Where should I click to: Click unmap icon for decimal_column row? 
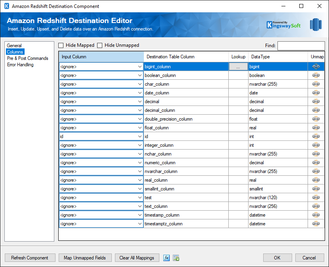coord(316,110)
